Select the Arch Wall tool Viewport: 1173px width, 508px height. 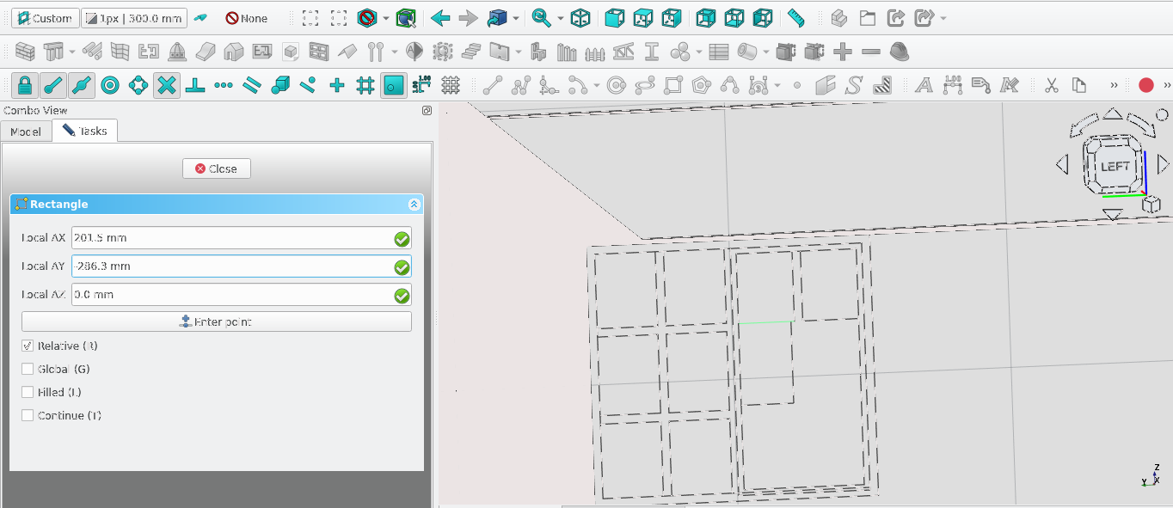(25, 52)
